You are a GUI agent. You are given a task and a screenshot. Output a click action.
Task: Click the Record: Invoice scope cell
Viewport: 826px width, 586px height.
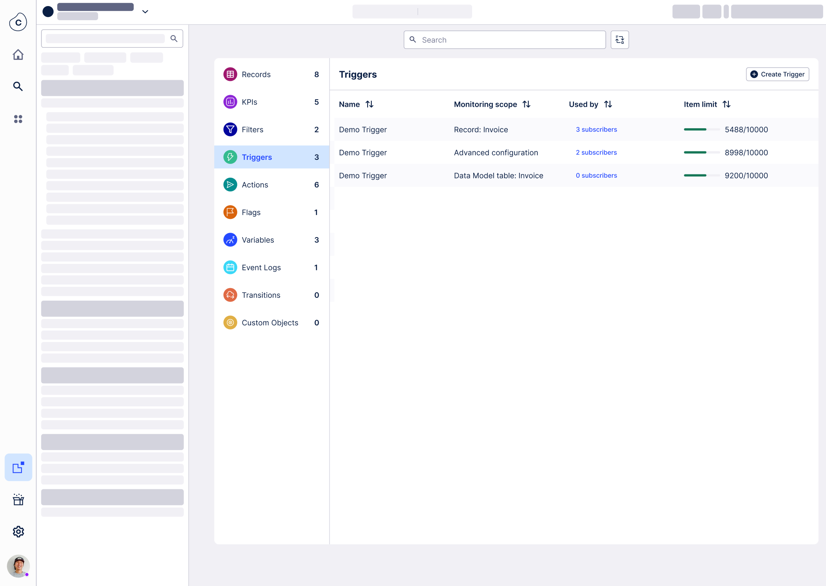(481, 130)
